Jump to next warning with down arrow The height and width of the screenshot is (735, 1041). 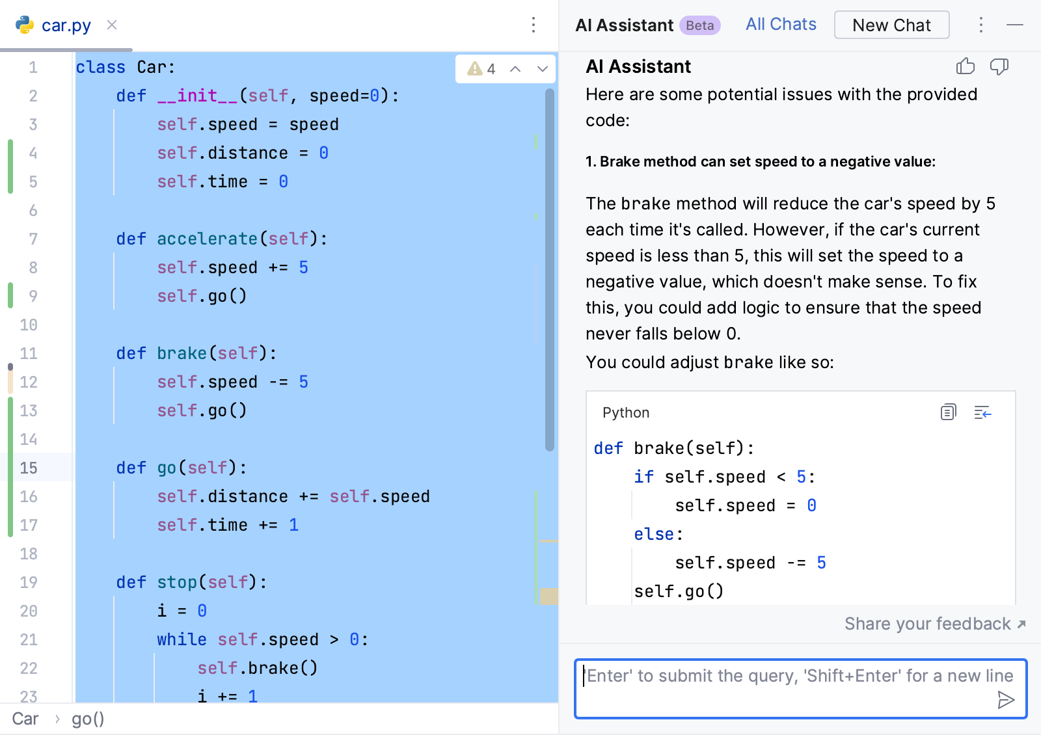543,68
